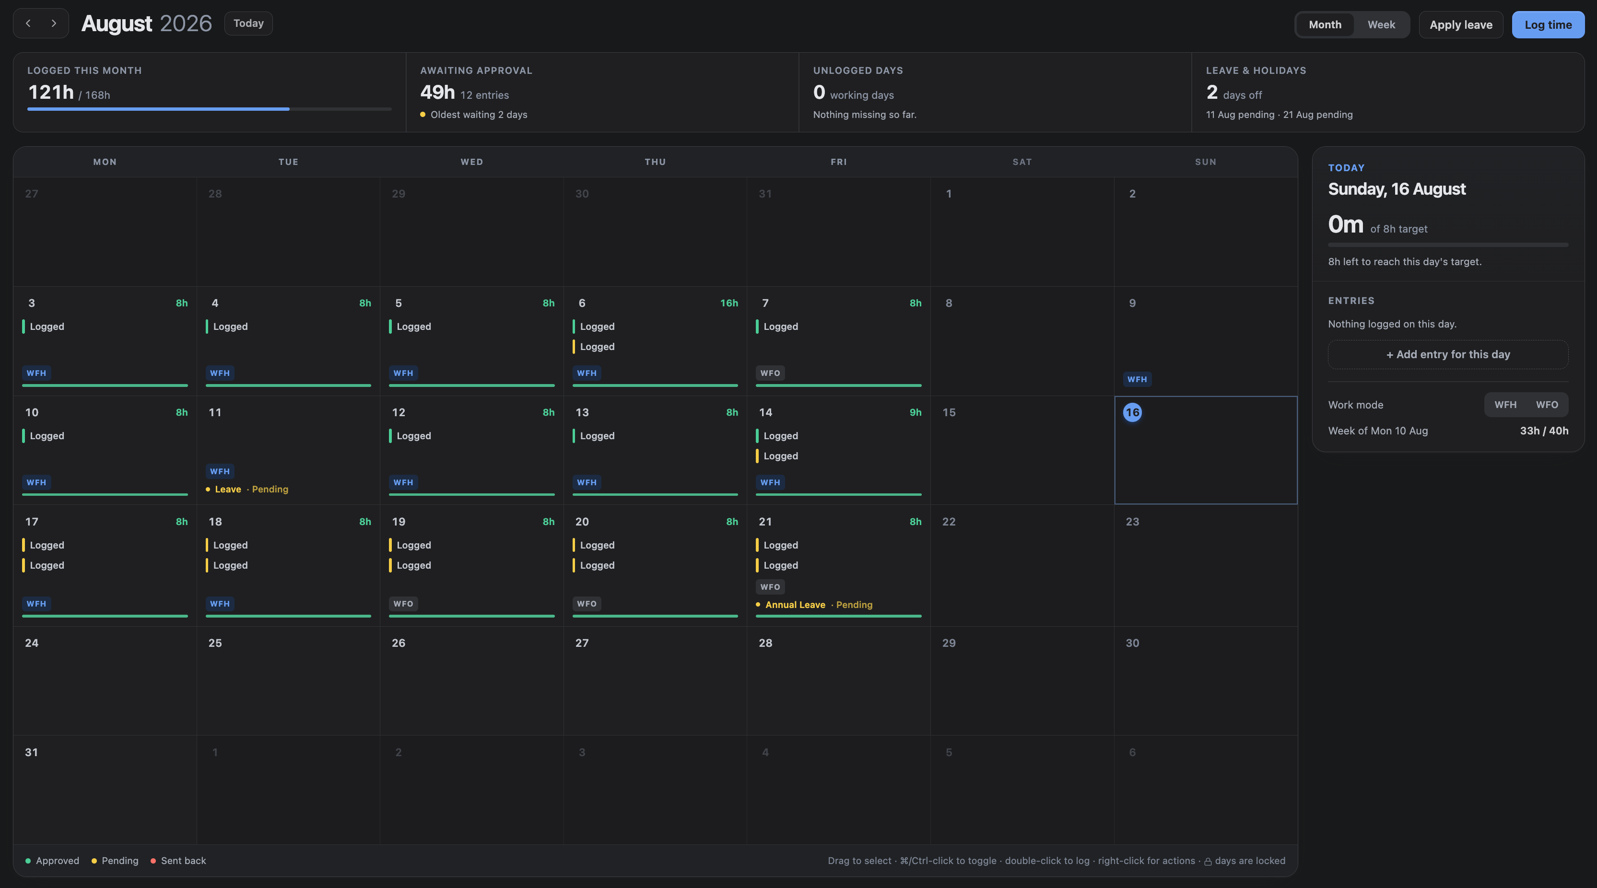Click the WFH badge on 11 August
This screenshot has width=1597, height=888.
220,472
